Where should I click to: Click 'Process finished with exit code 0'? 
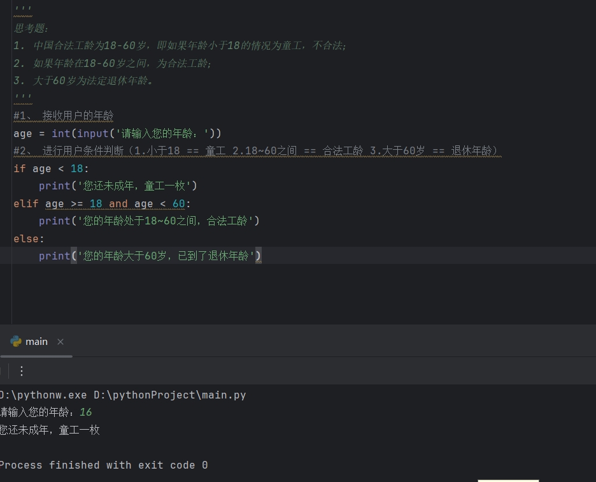point(104,465)
